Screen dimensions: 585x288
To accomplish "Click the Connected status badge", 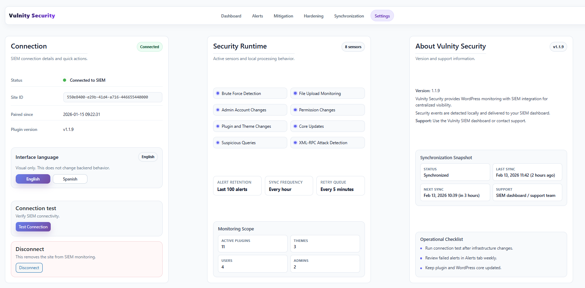I will 149,47.
